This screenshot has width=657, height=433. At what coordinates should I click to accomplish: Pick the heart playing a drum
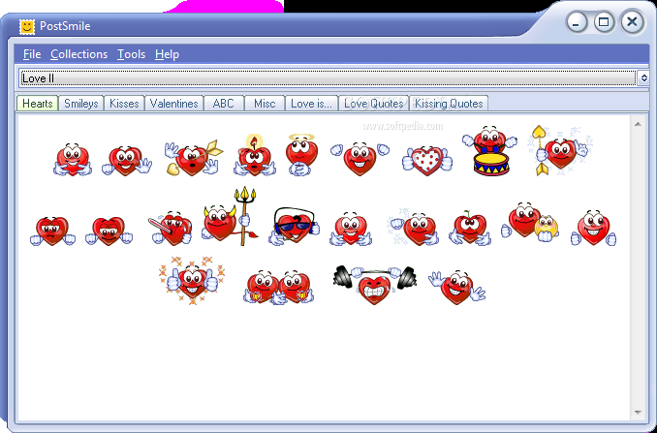(489, 151)
